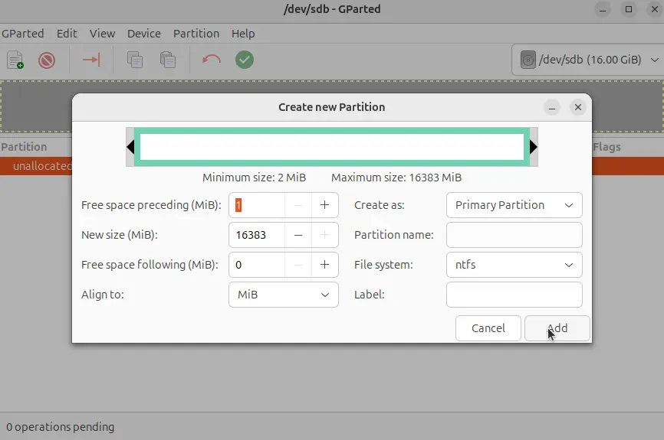
Task: Click the right resize handle arrow of partition bar
Action: [x=534, y=147]
